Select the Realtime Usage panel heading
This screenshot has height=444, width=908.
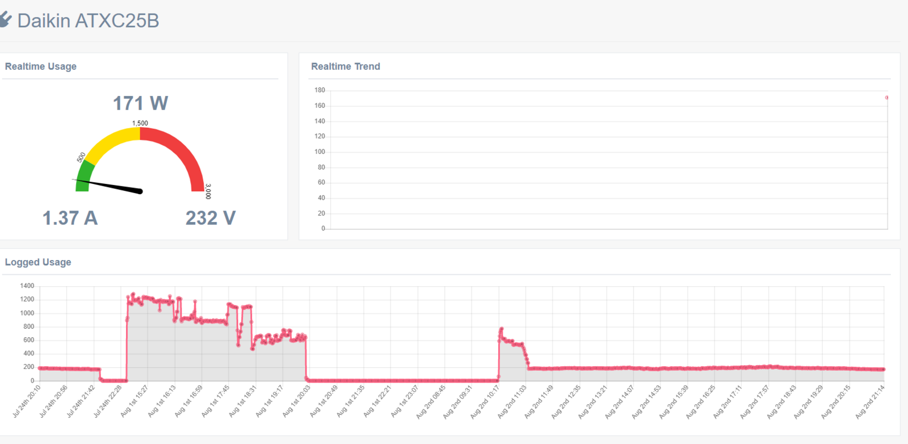click(41, 66)
